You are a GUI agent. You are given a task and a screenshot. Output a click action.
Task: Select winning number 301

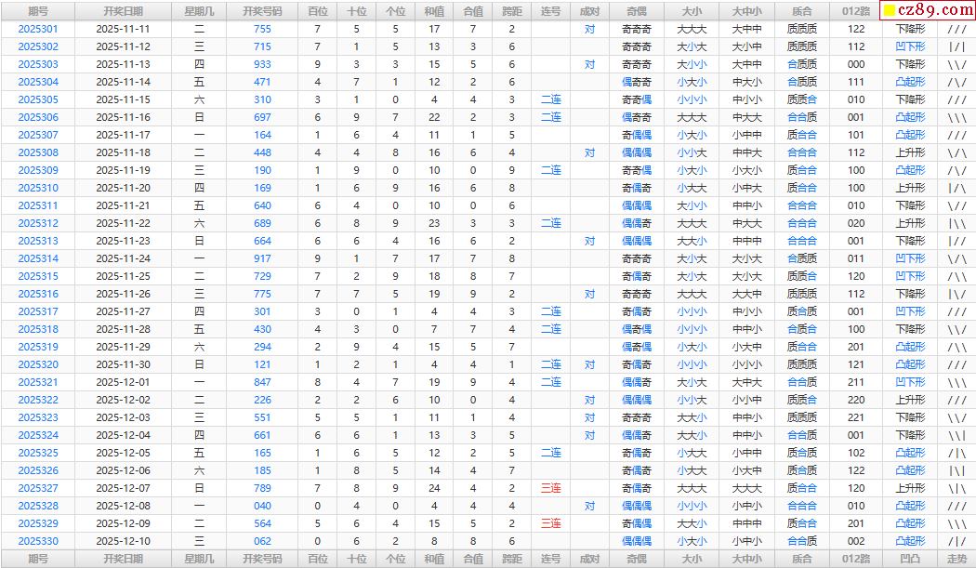[263, 311]
